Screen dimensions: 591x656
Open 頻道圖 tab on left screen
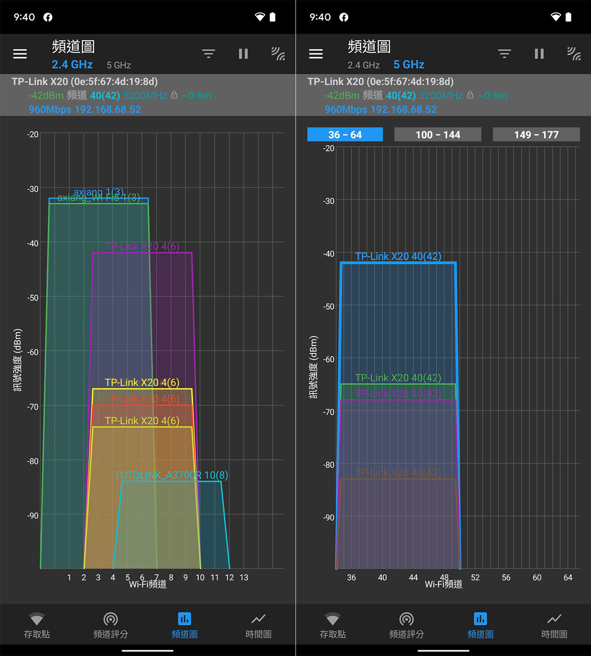click(185, 626)
